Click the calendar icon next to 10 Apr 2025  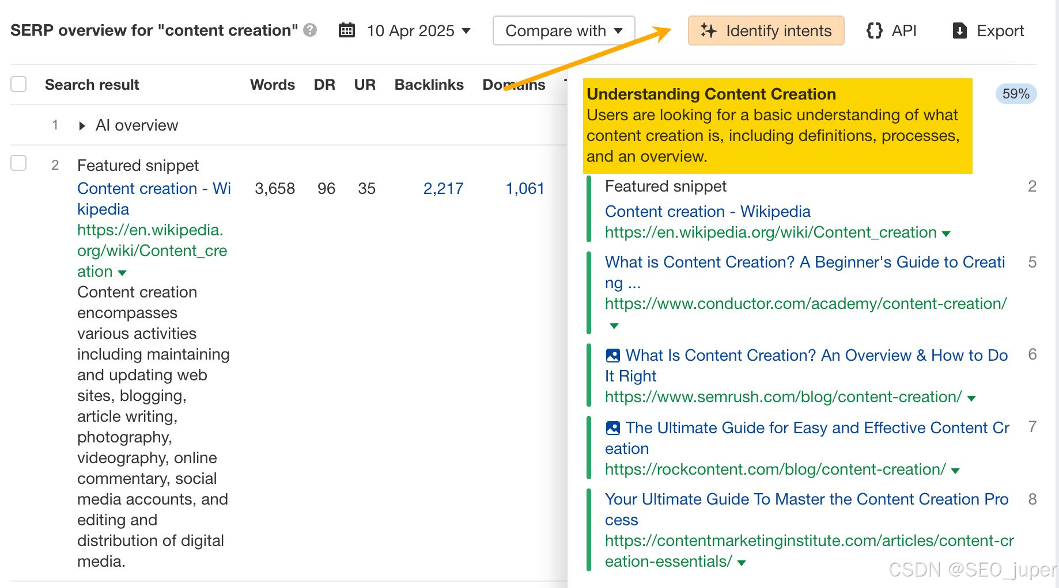coord(347,30)
